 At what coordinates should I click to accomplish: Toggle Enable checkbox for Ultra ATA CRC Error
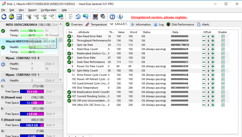223,105
